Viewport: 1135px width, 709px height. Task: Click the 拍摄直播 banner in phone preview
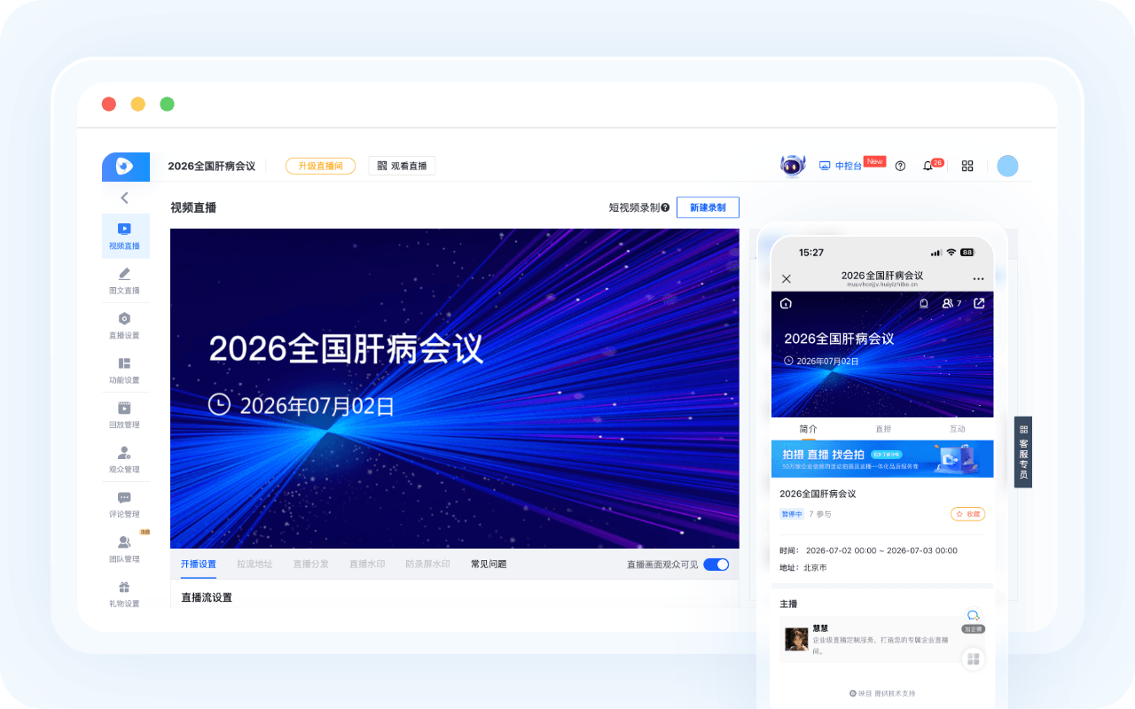click(x=882, y=458)
